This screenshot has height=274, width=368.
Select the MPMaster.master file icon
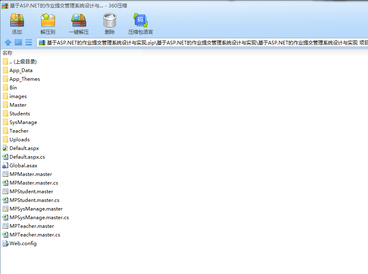(5, 174)
